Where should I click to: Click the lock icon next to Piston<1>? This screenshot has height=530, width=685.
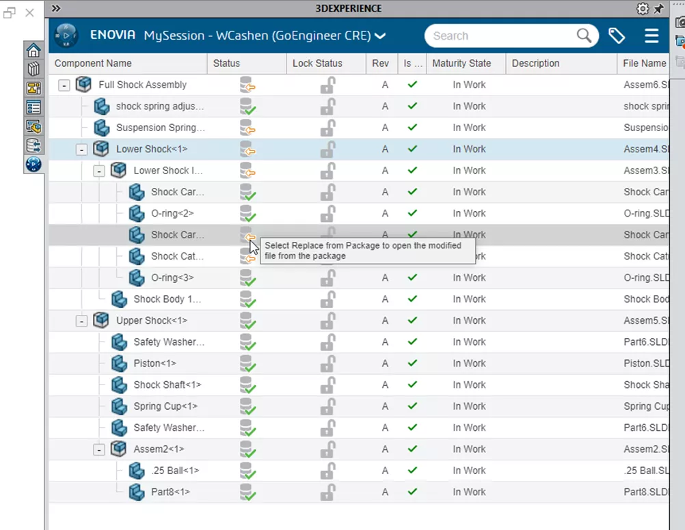[x=327, y=363]
